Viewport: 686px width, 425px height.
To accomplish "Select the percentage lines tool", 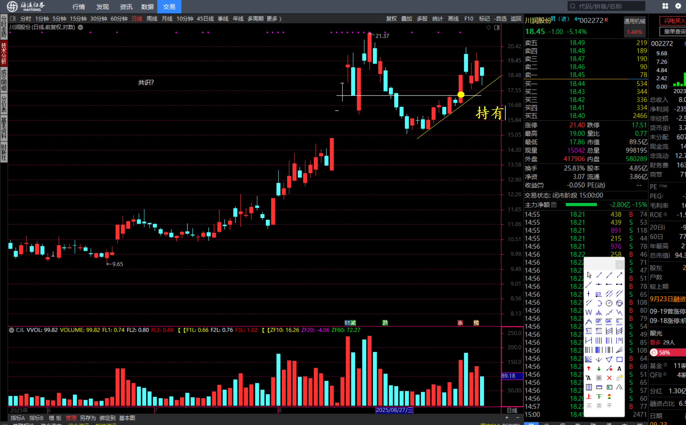I will tap(589, 331).
